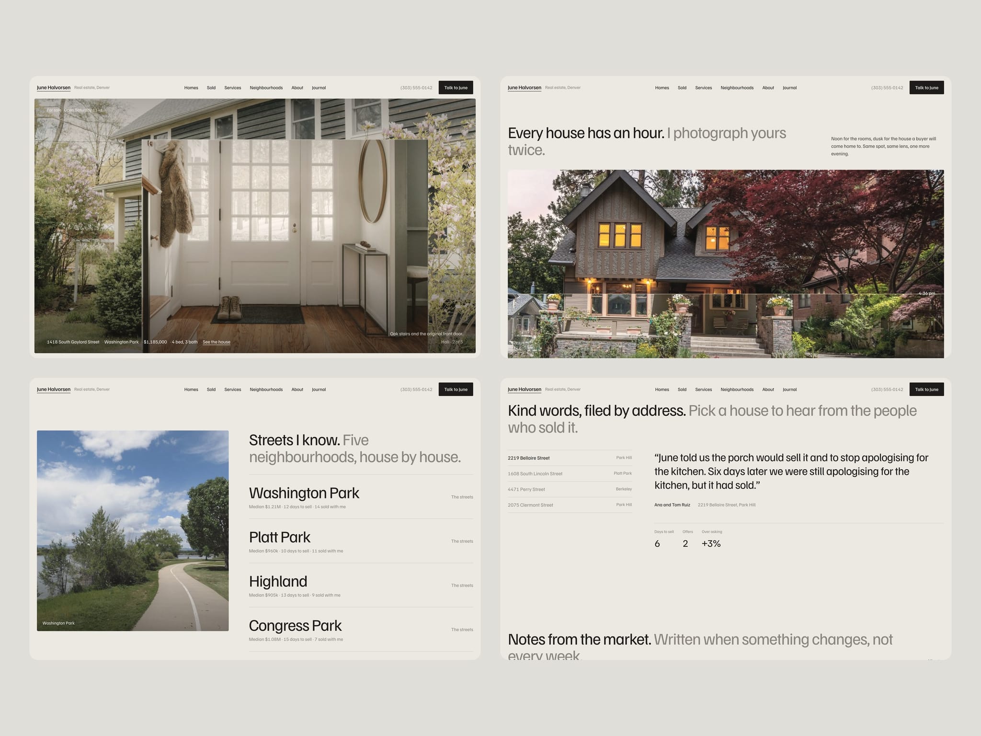Click 'The streets' link in the Highland row
This screenshot has width=981, height=736.
click(x=462, y=586)
